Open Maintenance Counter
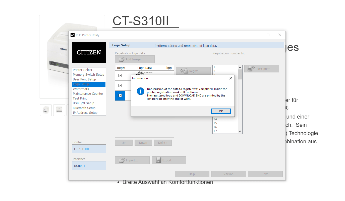The width and height of the screenshot is (345, 201). [89, 94]
